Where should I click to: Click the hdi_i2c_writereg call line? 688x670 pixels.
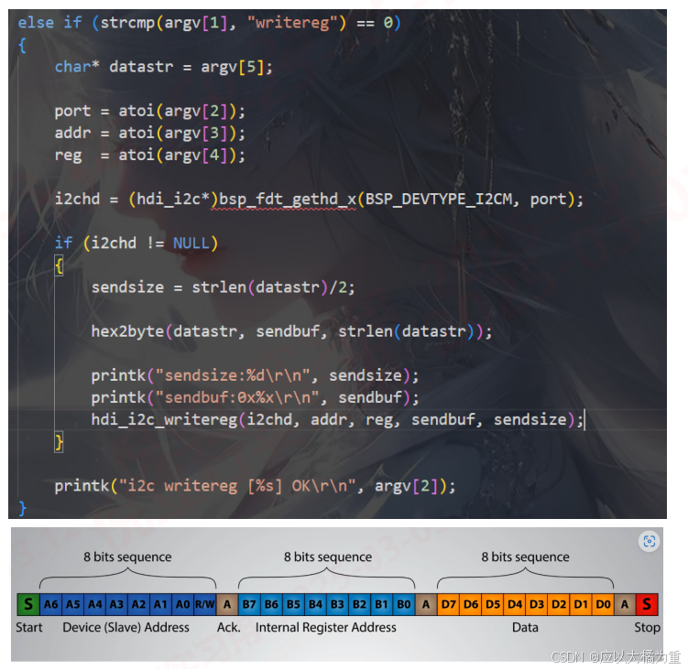(x=337, y=420)
